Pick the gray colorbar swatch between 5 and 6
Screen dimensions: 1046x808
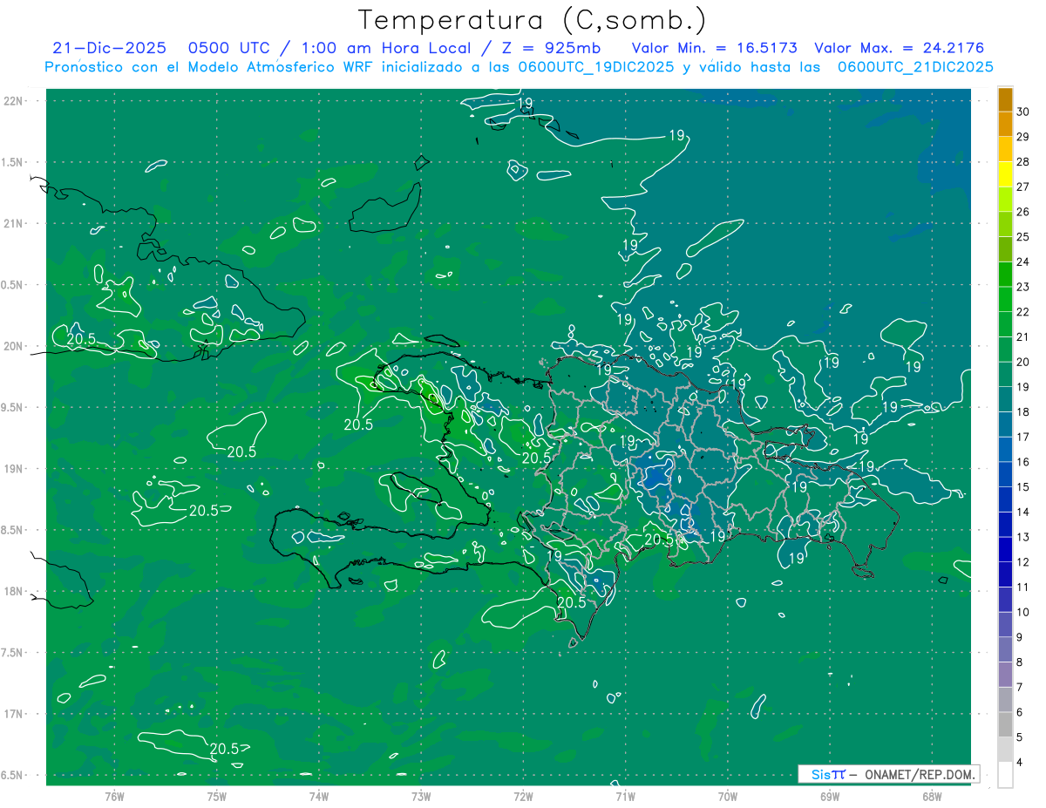(1005, 724)
